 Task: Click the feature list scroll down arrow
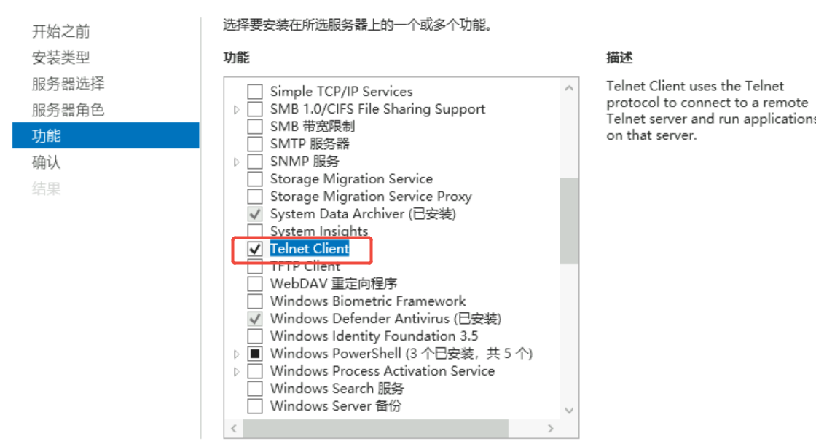click(569, 411)
